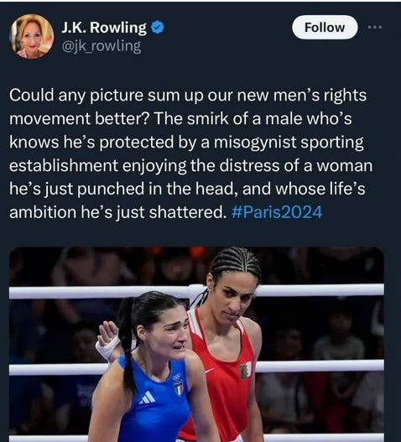Click the Nike swoosh on the red top
The width and height of the screenshot is (401, 442).
coord(209,371)
